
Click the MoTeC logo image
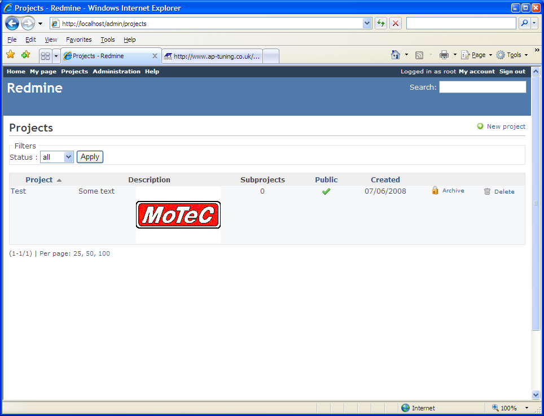tap(178, 214)
